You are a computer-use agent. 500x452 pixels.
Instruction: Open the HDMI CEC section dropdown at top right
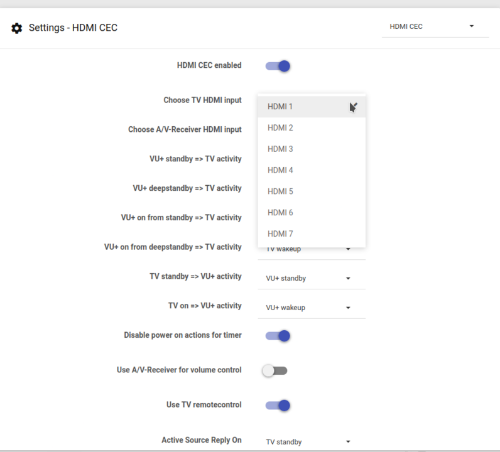(x=434, y=27)
